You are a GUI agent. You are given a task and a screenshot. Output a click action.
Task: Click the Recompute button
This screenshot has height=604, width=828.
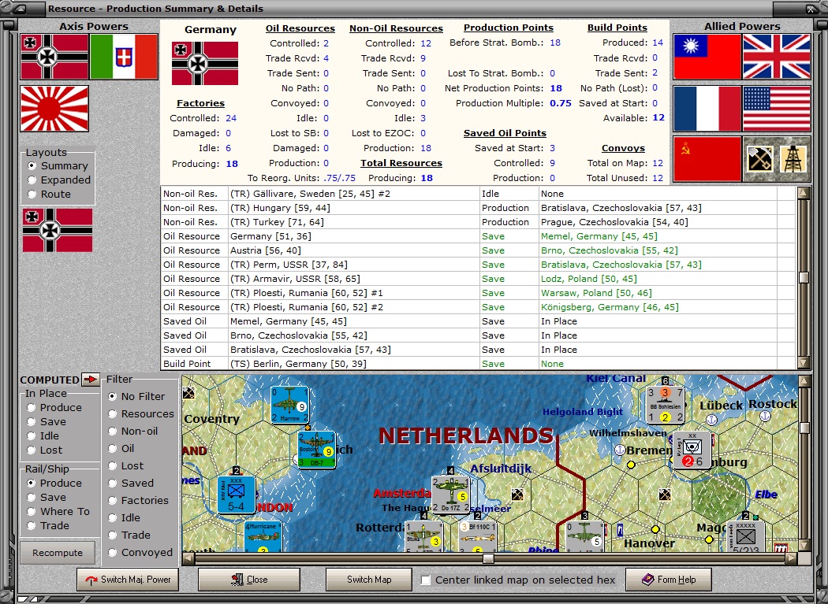click(x=58, y=553)
